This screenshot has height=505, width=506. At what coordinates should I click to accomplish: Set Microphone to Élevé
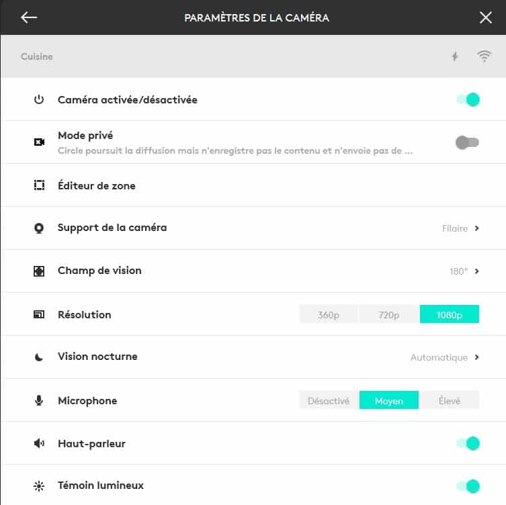point(449,401)
